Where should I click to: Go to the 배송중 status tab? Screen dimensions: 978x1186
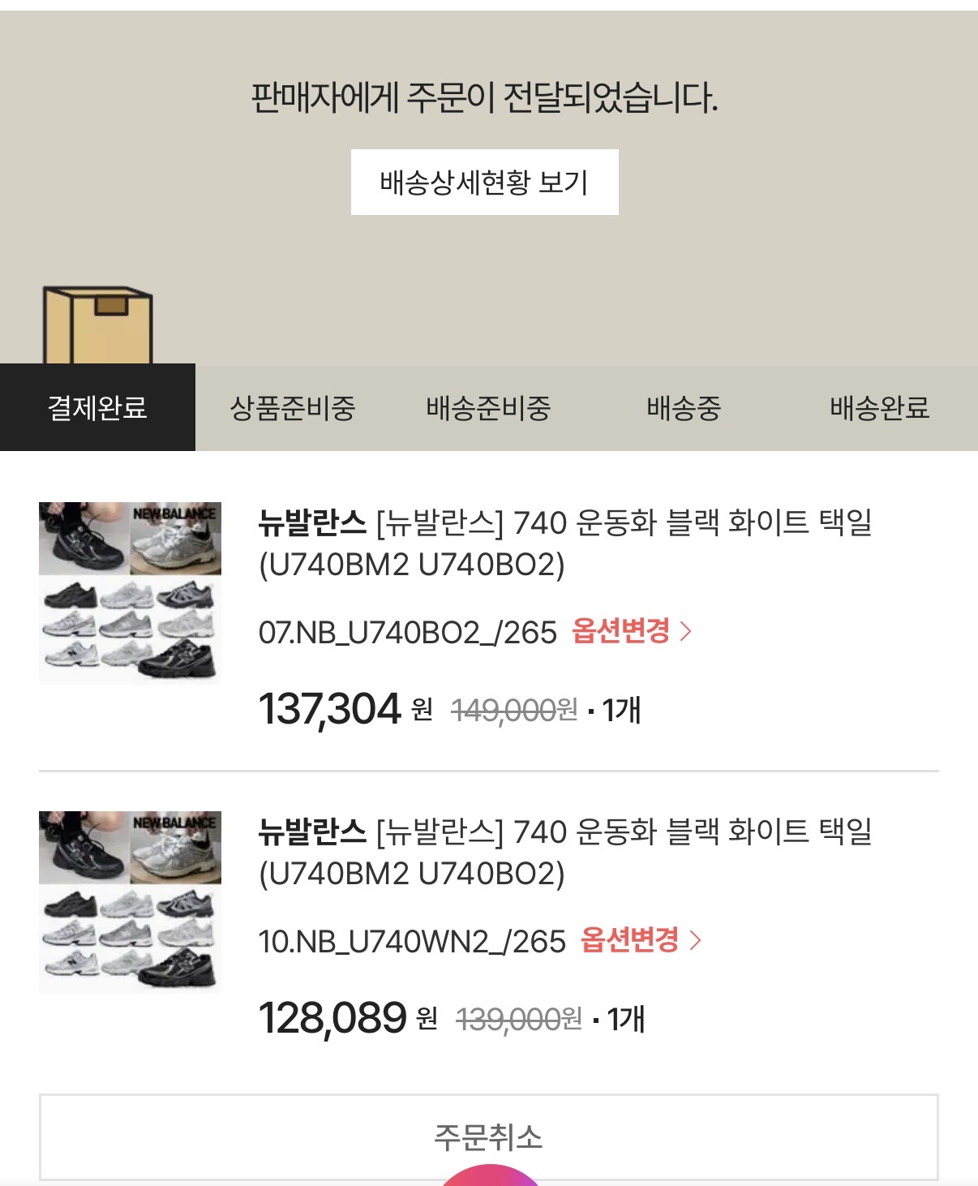click(684, 407)
